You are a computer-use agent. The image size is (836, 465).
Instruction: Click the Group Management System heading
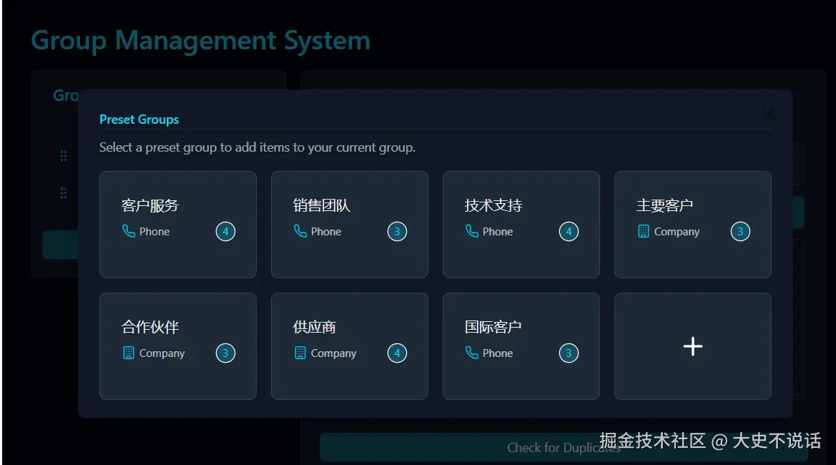click(200, 41)
